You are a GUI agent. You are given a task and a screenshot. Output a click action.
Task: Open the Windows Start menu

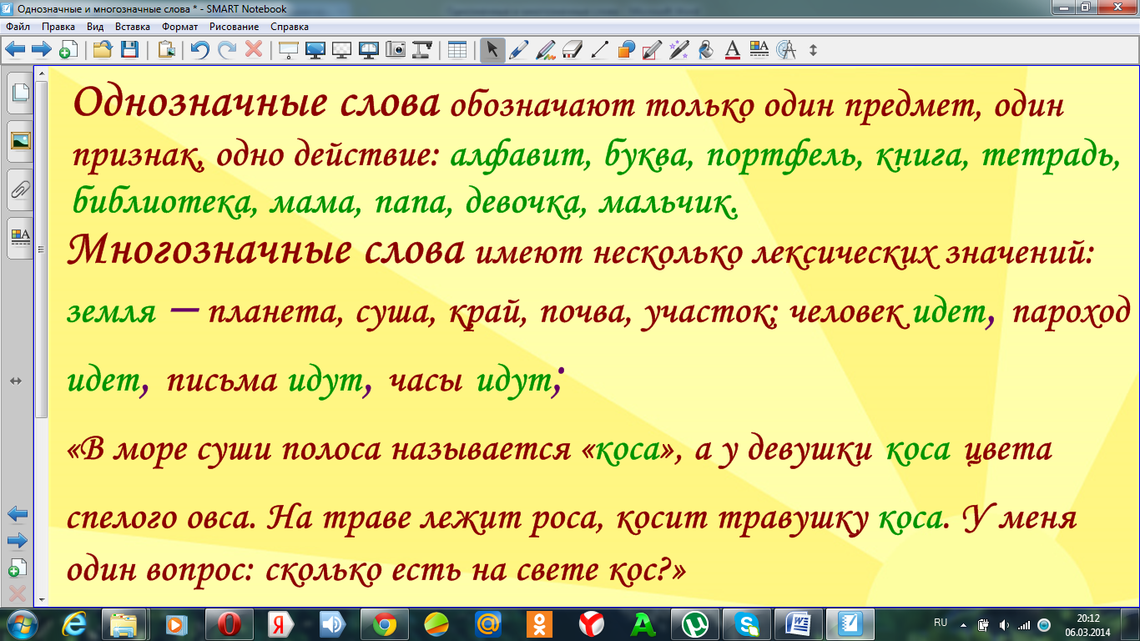point(23,623)
